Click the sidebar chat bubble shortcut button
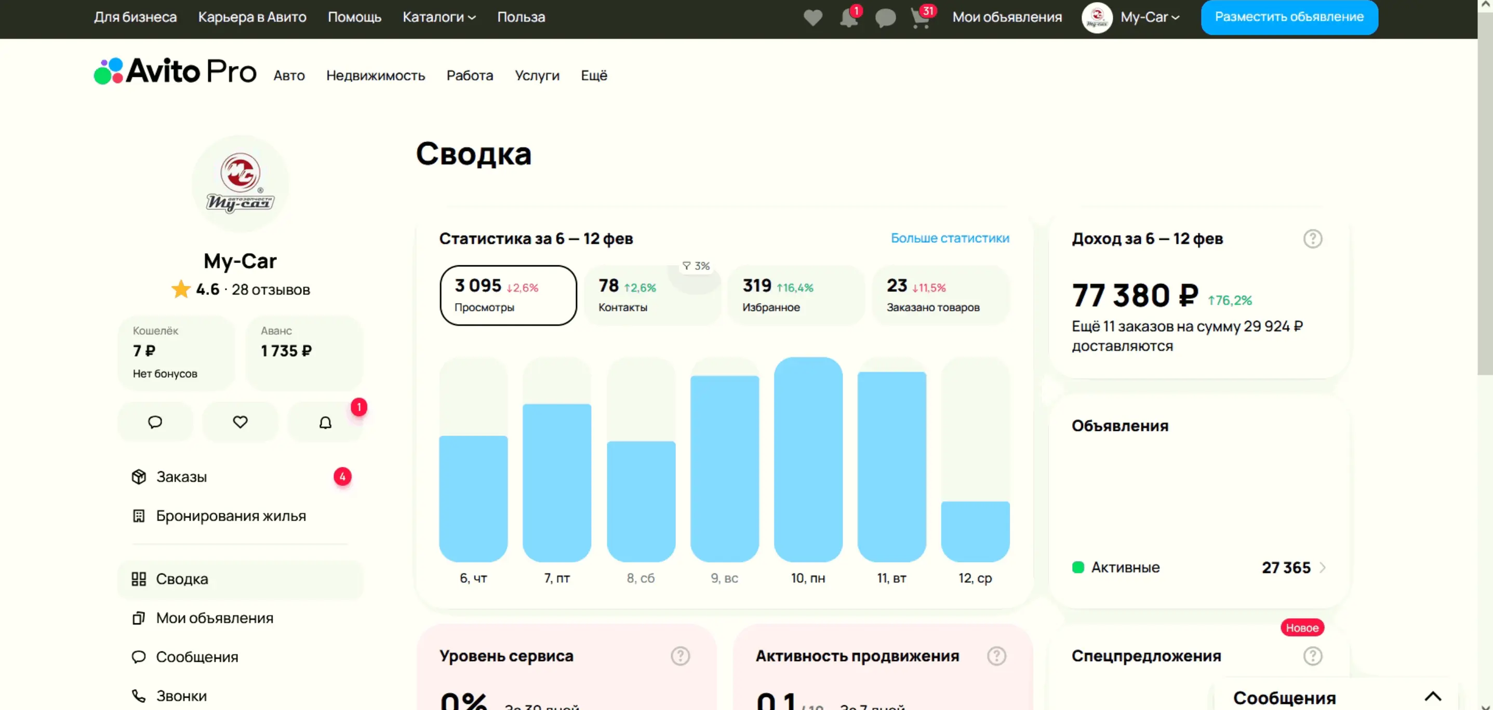This screenshot has width=1493, height=710. [155, 422]
